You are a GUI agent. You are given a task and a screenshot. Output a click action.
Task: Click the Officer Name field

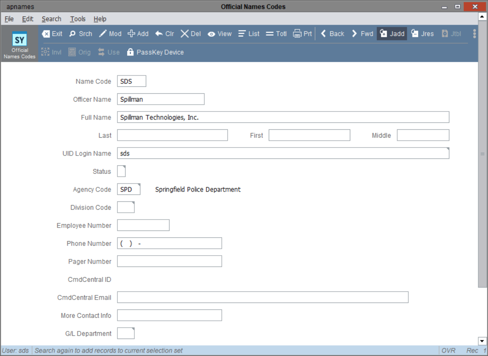[161, 99]
